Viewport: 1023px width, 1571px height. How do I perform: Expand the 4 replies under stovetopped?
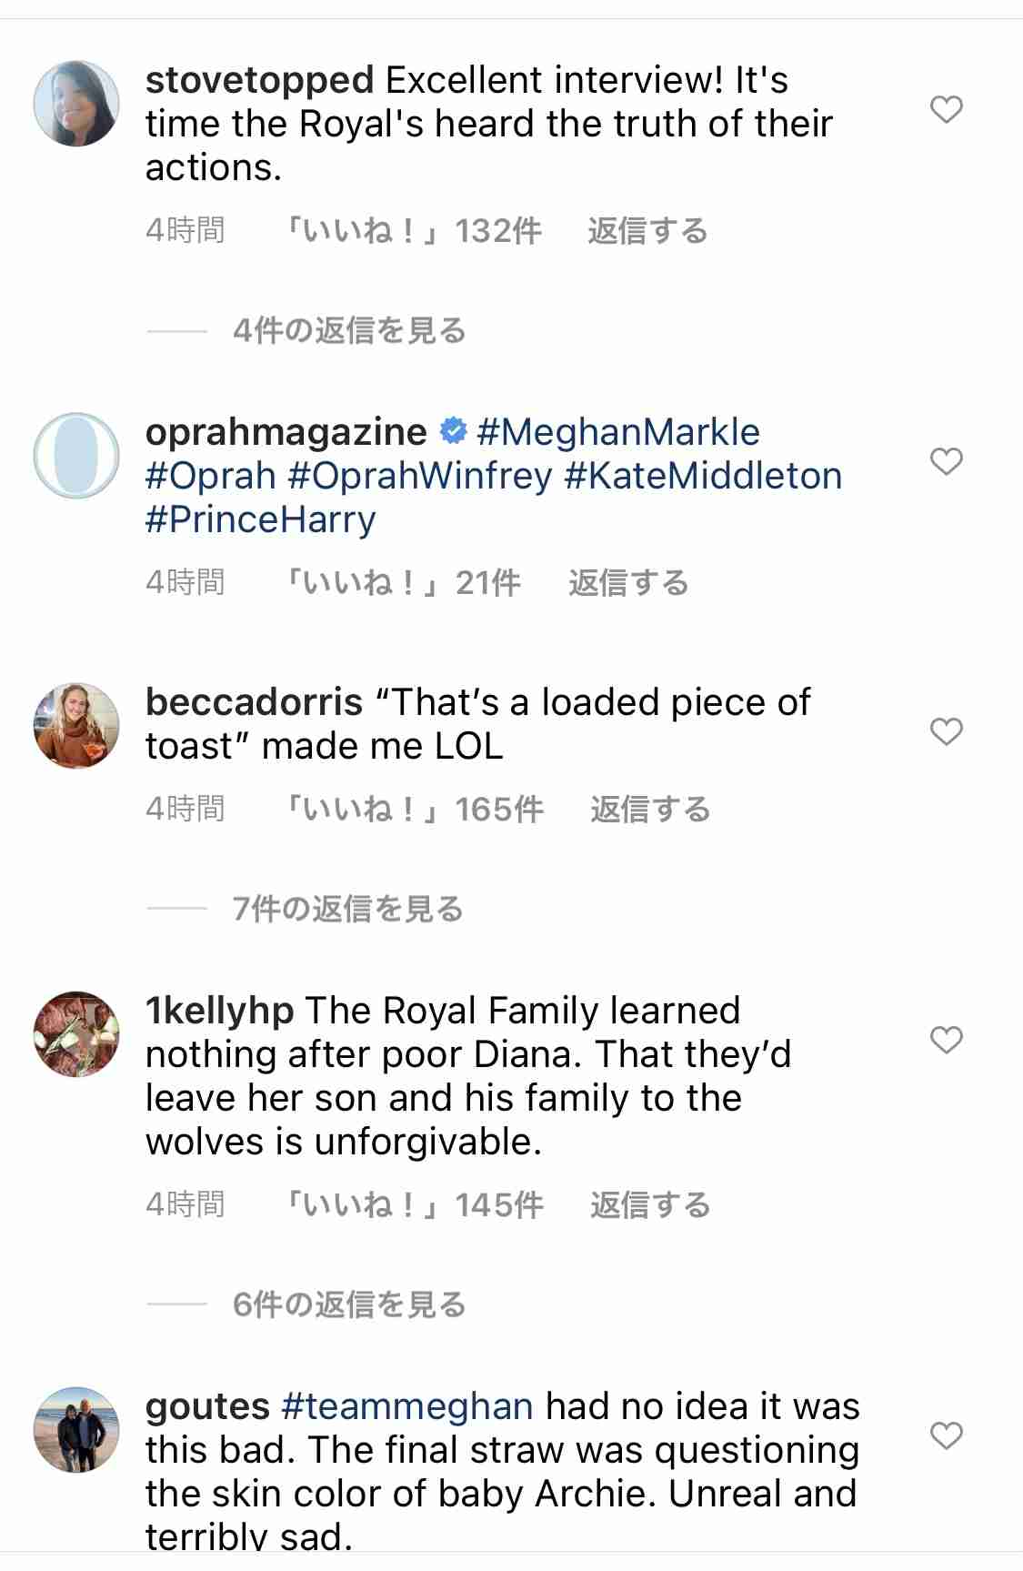(x=349, y=331)
